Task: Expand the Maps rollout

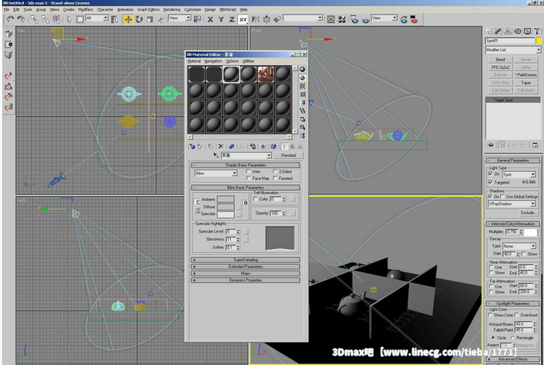Action: (x=246, y=274)
